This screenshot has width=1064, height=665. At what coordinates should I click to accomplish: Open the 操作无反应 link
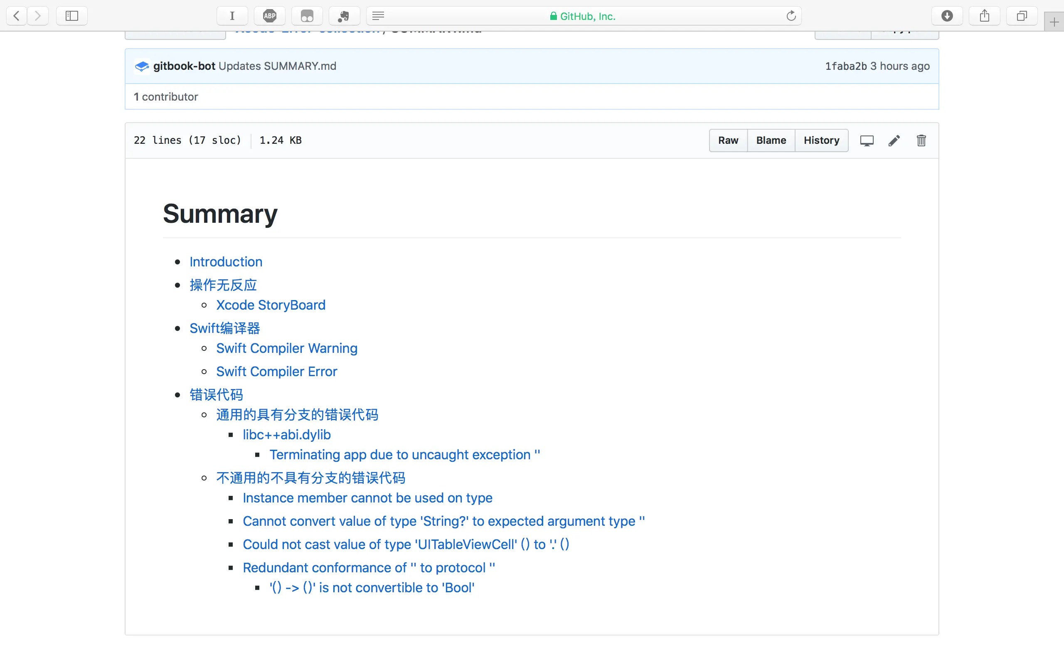pos(223,285)
